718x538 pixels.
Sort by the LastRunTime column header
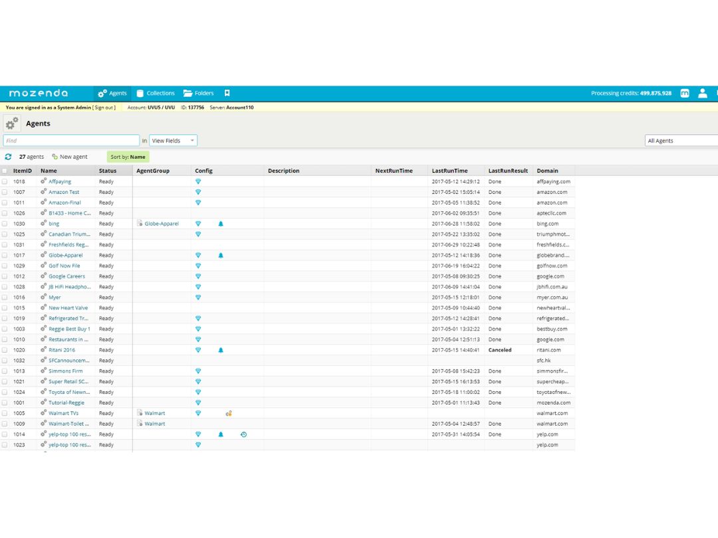pyautogui.click(x=449, y=171)
